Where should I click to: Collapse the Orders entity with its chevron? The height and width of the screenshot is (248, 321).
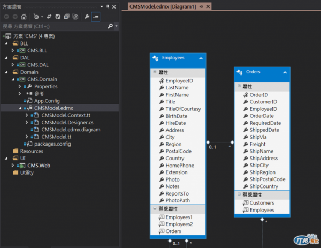click(285, 72)
